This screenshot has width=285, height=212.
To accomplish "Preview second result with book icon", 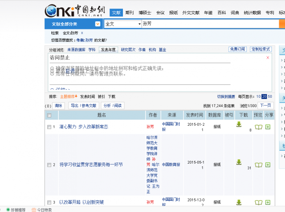I will click(x=258, y=165).
